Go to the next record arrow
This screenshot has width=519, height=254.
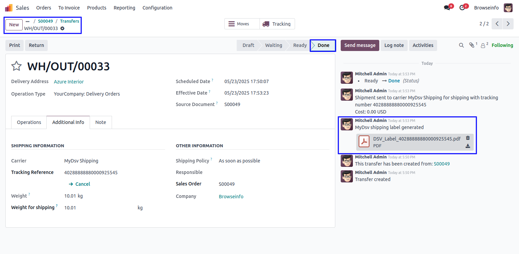pyautogui.click(x=508, y=24)
